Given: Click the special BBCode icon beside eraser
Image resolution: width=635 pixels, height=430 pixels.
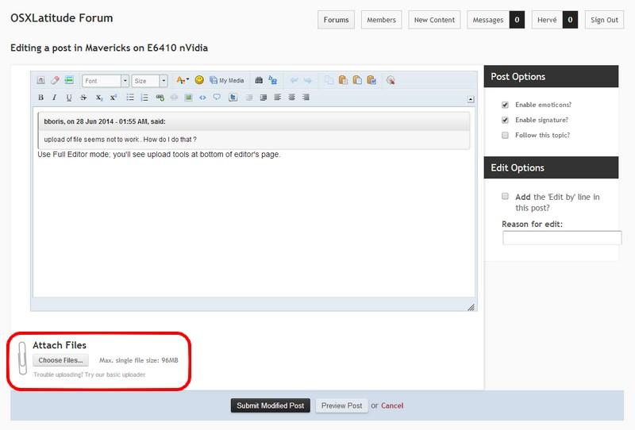Looking at the screenshot, I should pos(69,80).
